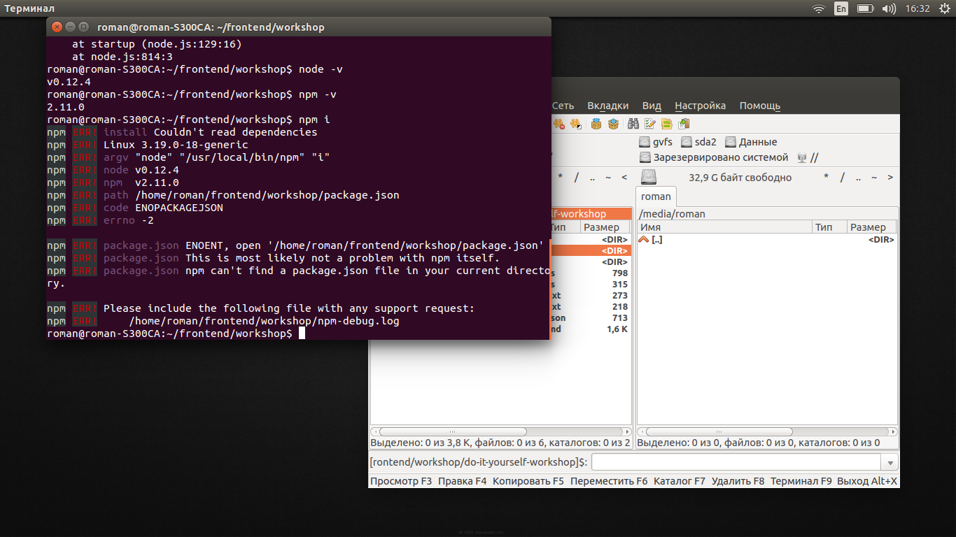Open the Сеть menu
Screen dimensions: 956x537
point(563,106)
